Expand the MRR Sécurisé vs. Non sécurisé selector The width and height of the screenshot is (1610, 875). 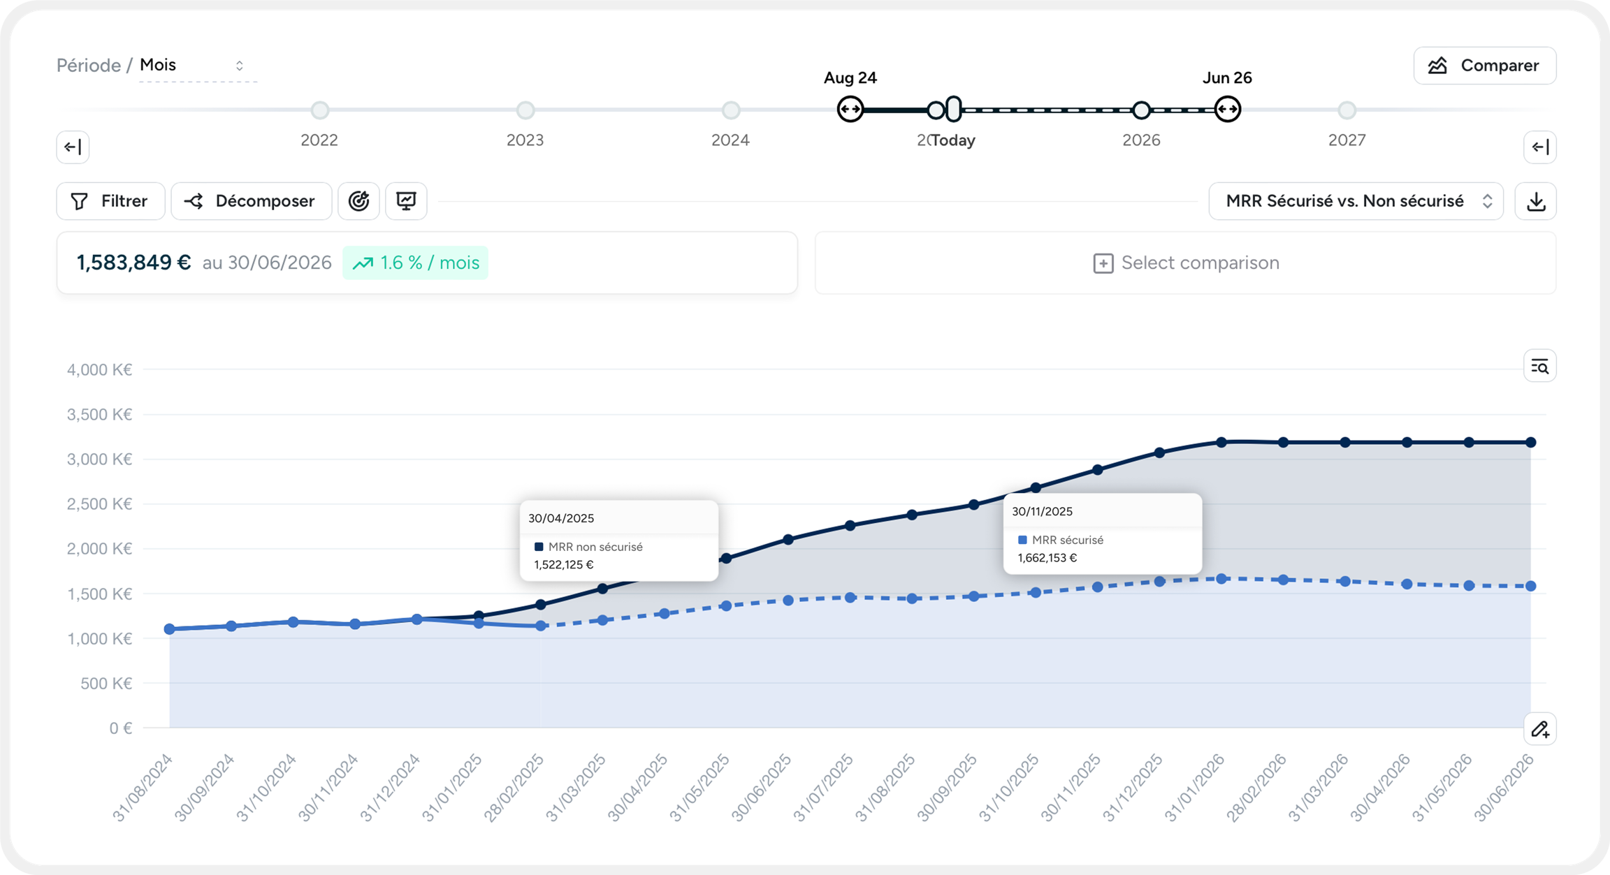1356,201
